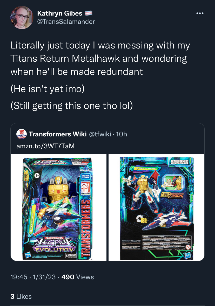Screen dimensions: 215x306
Task: Click the @tfwiki handle
Action: tap(100, 134)
